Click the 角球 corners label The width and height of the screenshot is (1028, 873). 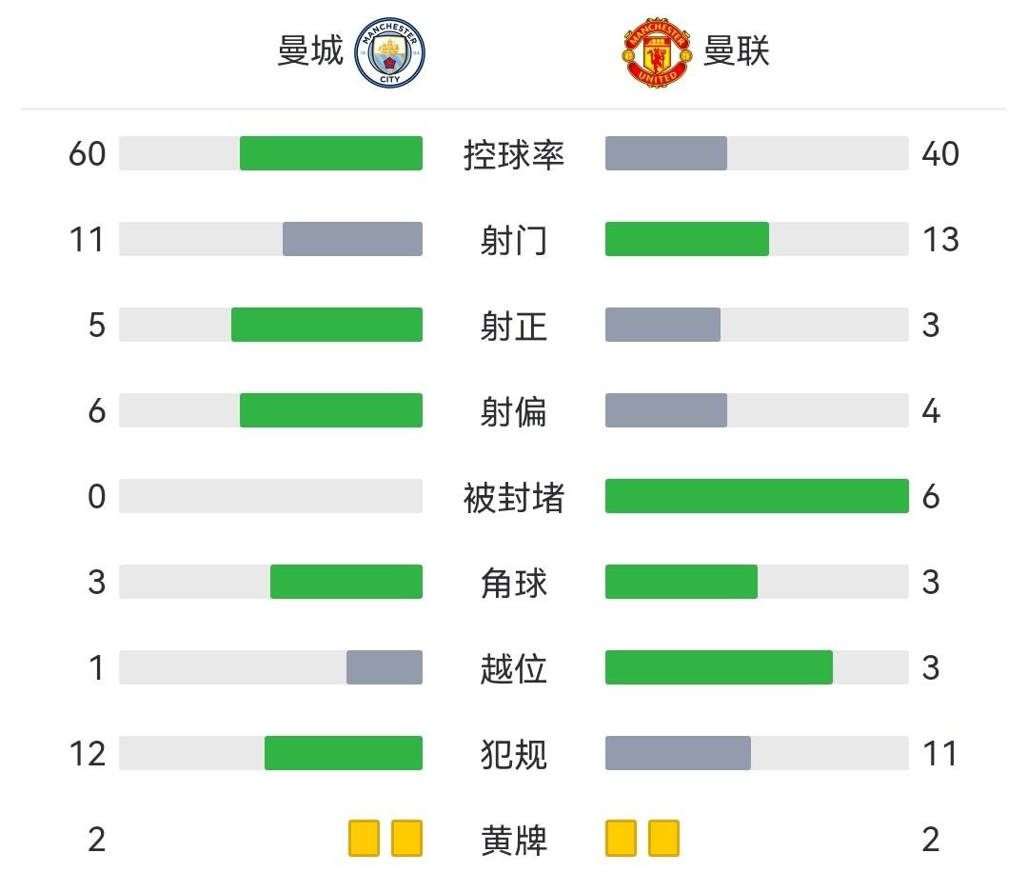[514, 583]
